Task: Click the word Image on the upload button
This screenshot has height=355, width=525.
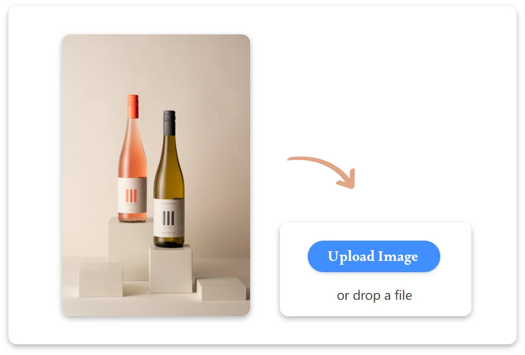Action: 398,257
